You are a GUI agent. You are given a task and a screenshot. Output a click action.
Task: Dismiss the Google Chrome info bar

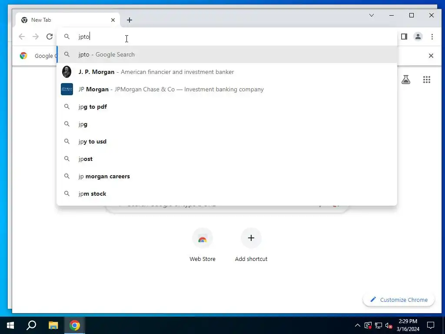point(431,56)
